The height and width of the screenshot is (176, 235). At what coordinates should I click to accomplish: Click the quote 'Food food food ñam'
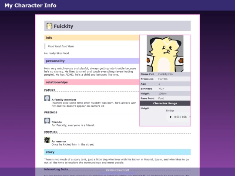click(x=60, y=46)
